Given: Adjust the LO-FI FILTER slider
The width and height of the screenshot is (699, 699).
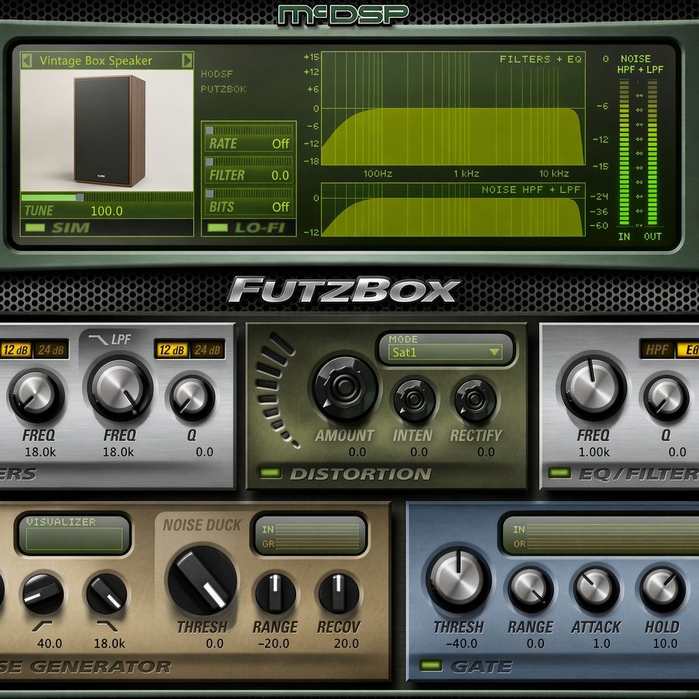Looking at the screenshot, I should pos(248,162).
